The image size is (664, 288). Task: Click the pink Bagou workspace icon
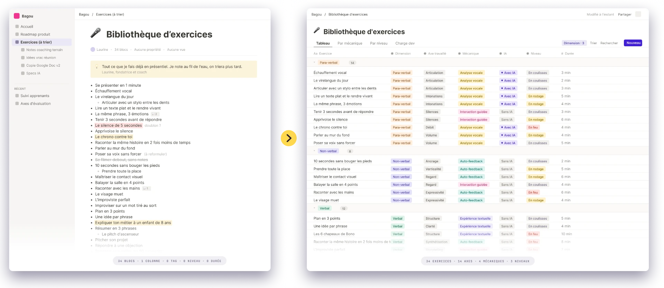point(17,16)
